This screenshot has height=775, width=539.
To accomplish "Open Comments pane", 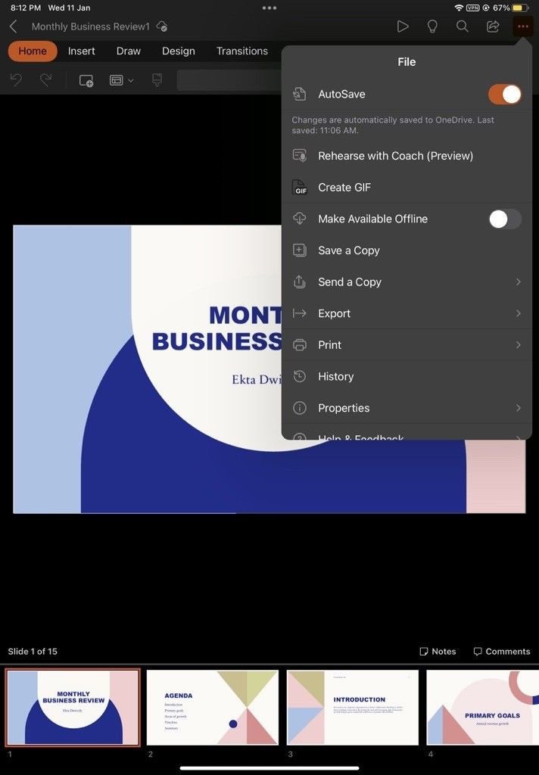I will click(x=502, y=652).
